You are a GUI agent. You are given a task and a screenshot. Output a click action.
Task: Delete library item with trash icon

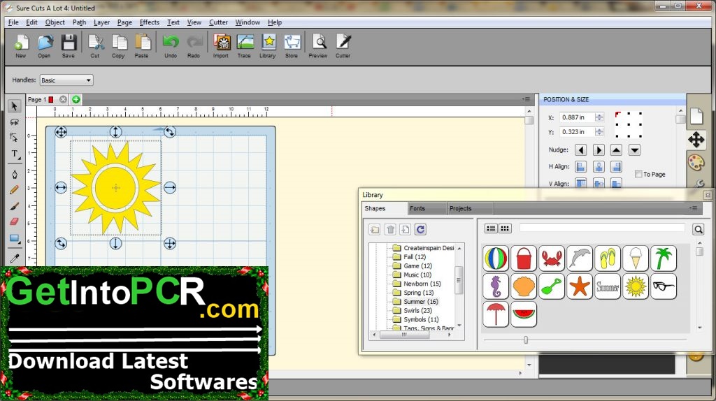390,229
